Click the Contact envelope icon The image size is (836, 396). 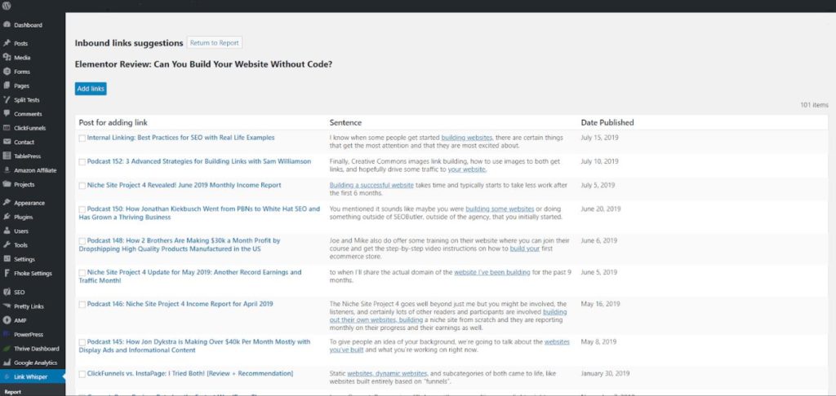(x=7, y=142)
